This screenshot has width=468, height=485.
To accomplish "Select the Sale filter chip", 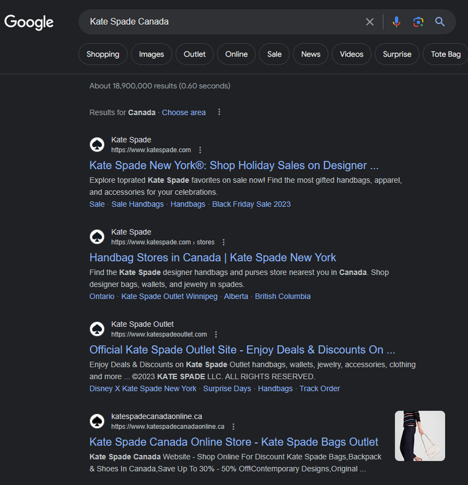I will pos(275,54).
